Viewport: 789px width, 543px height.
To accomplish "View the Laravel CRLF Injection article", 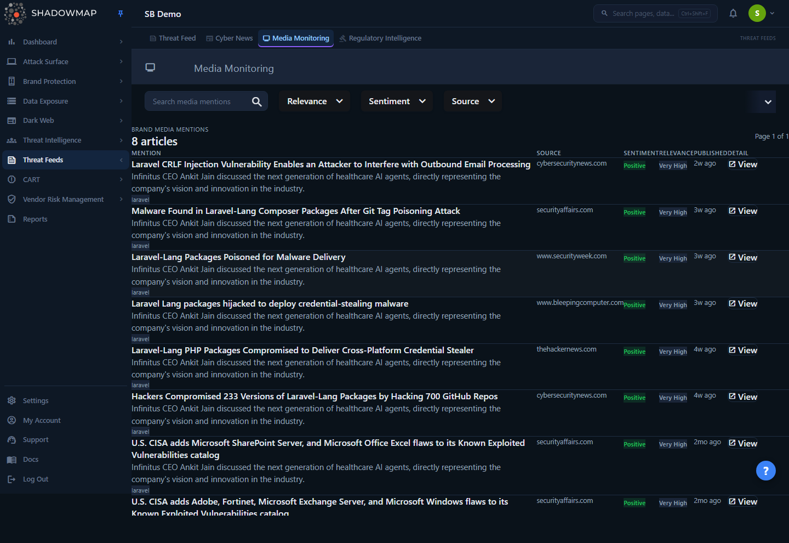I will [743, 165].
